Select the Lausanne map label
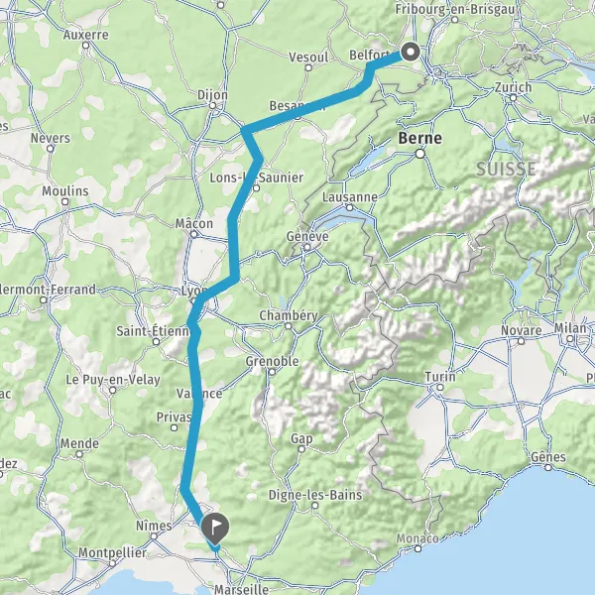This screenshot has height=595, width=595. click(x=350, y=197)
